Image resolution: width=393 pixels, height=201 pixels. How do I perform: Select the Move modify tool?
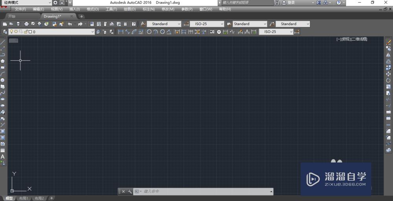(x=389, y=74)
